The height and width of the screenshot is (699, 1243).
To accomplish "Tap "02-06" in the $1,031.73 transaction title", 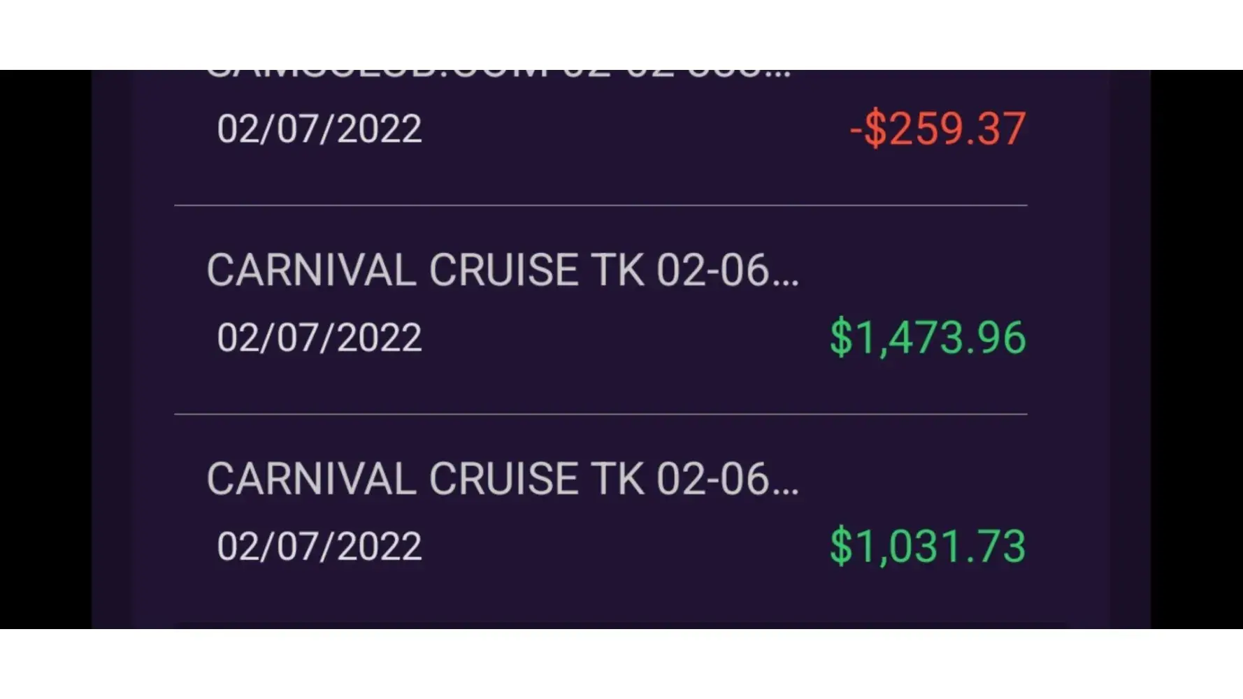I will tap(713, 480).
